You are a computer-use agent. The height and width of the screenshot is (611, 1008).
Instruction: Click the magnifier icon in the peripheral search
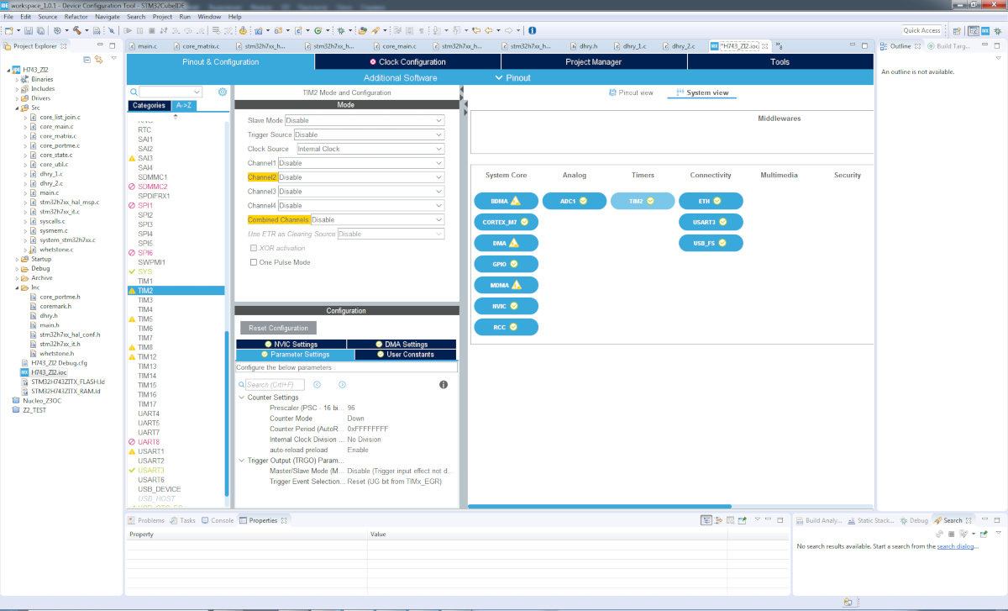134,92
